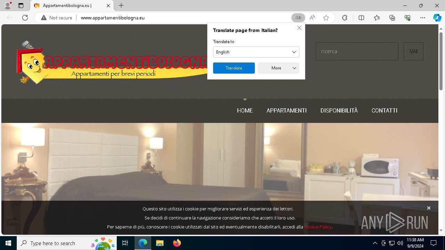Close the Appartamentibologna.eu tab
This screenshot has height=250, width=445.
click(108, 6)
